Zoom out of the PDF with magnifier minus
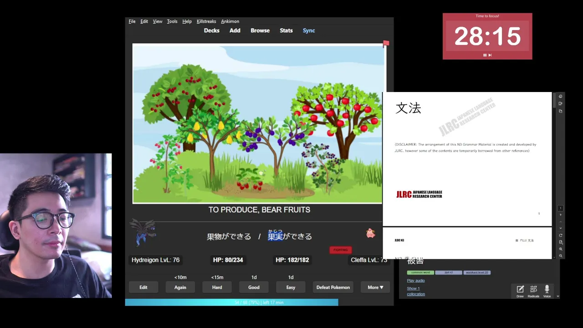The width and height of the screenshot is (583, 328). [x=561, y=256]
